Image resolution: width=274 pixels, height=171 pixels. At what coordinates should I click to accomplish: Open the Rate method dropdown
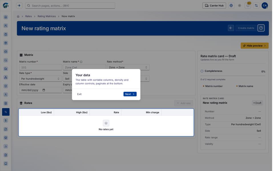tap(128, 67)
